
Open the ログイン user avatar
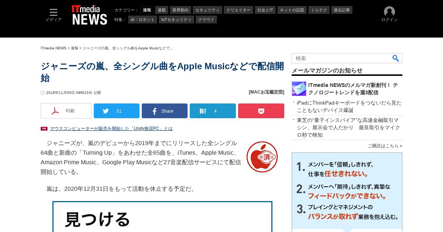click(x=389, y=14)
